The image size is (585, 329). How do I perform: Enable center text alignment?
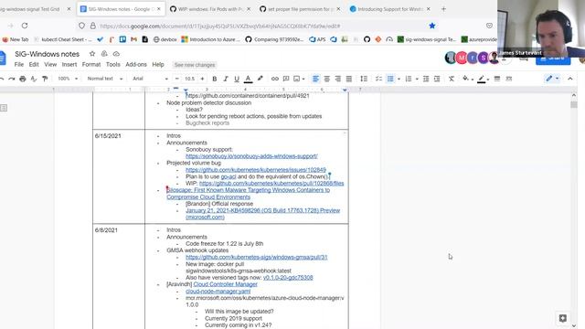pos(327,79)
